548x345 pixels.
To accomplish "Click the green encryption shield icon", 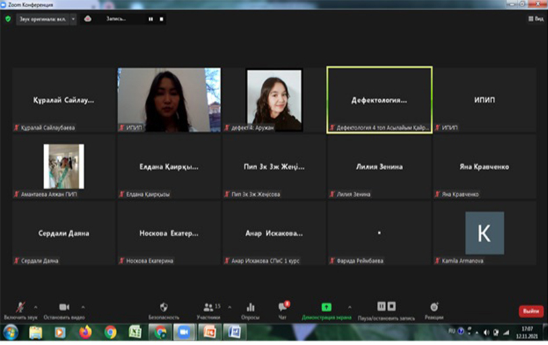I will point(8,19).
